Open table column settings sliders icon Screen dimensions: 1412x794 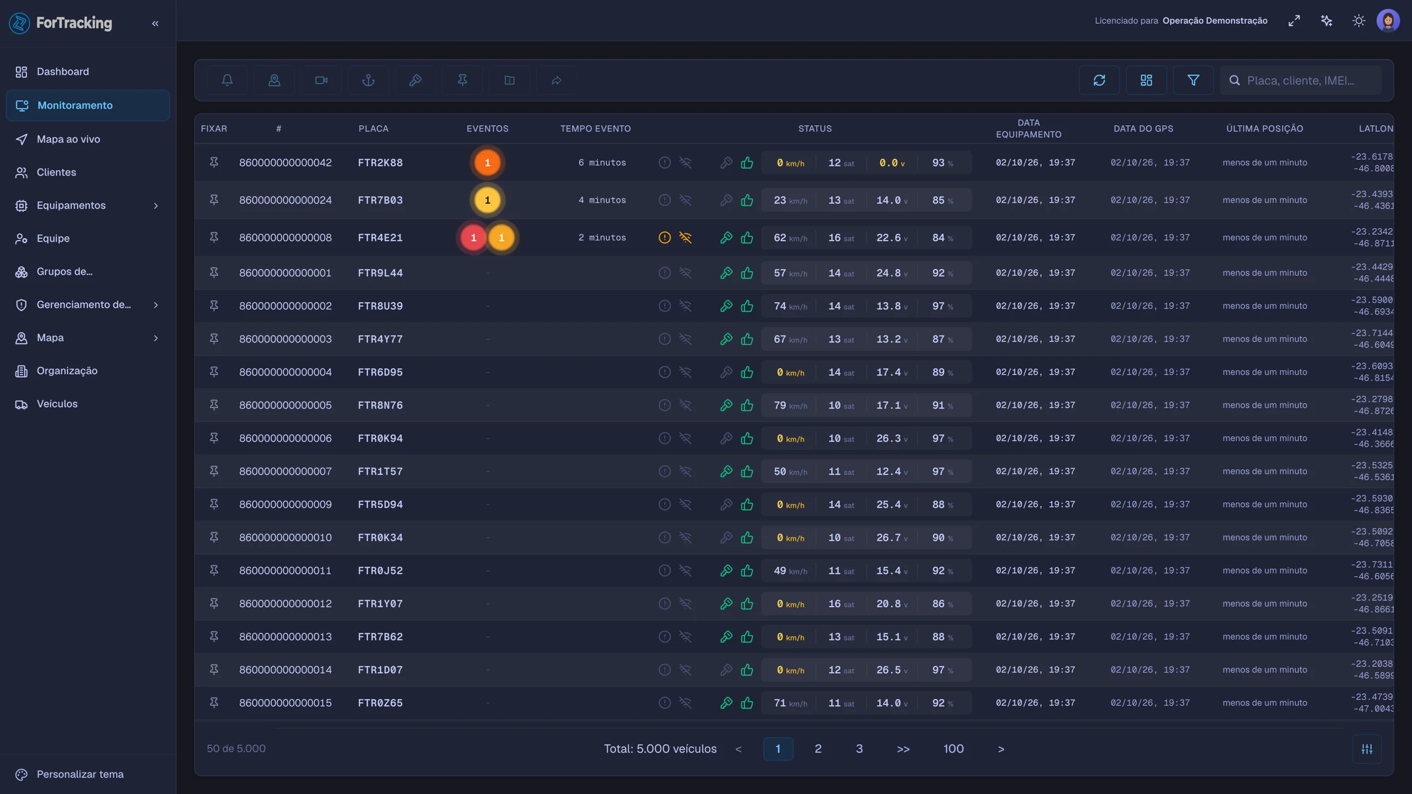click(x=1367, y=749)
